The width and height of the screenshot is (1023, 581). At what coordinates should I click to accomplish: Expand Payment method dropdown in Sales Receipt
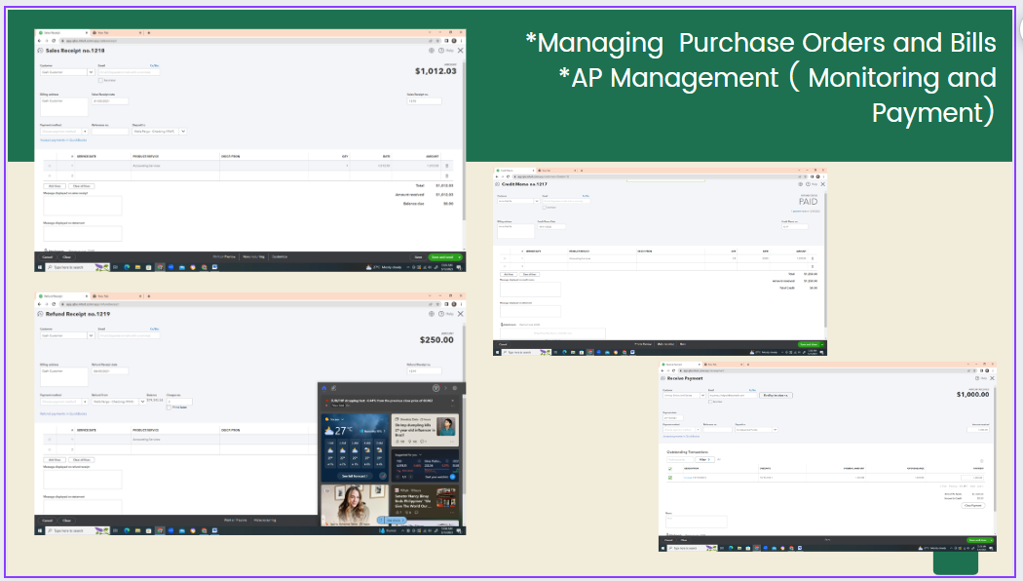click(x=85, y=132)
